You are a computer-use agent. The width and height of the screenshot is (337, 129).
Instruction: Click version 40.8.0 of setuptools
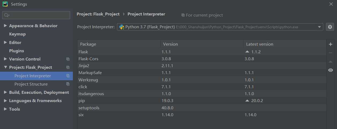167,108
